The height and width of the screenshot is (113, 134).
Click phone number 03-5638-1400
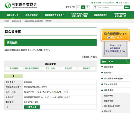pyautogui.click(x=31, y=102)
